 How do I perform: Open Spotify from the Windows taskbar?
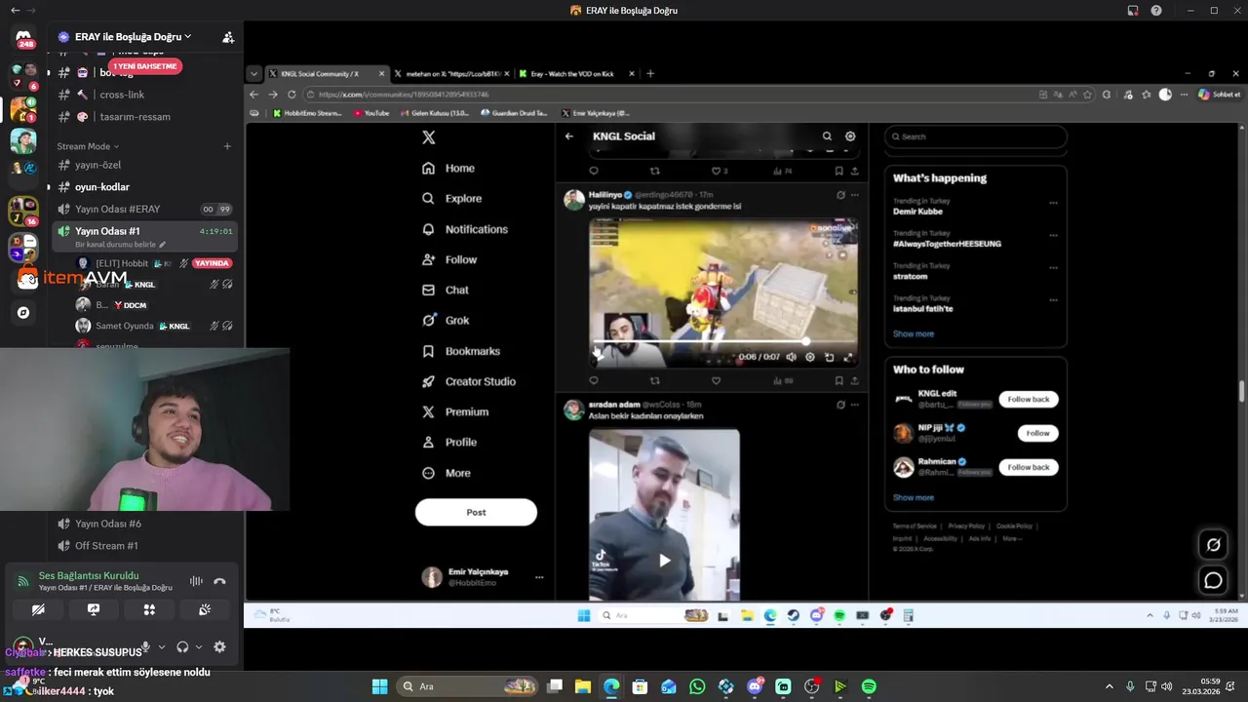coord(869,686)
